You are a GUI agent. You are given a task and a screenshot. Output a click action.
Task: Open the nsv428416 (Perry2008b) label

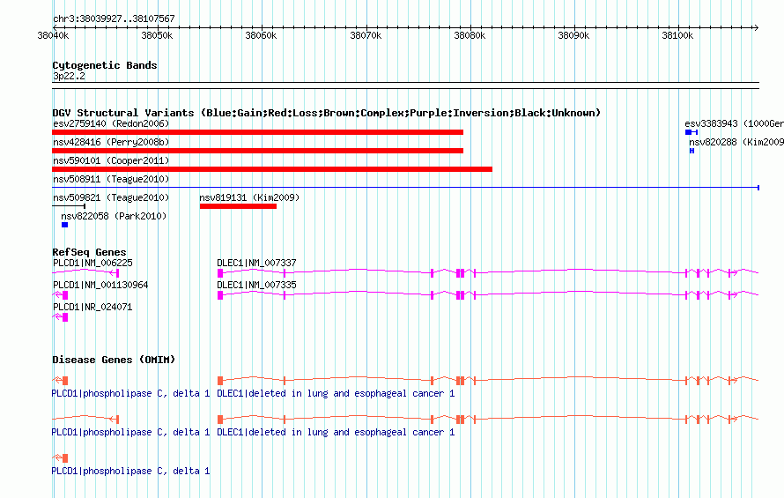tap(111, 142)
